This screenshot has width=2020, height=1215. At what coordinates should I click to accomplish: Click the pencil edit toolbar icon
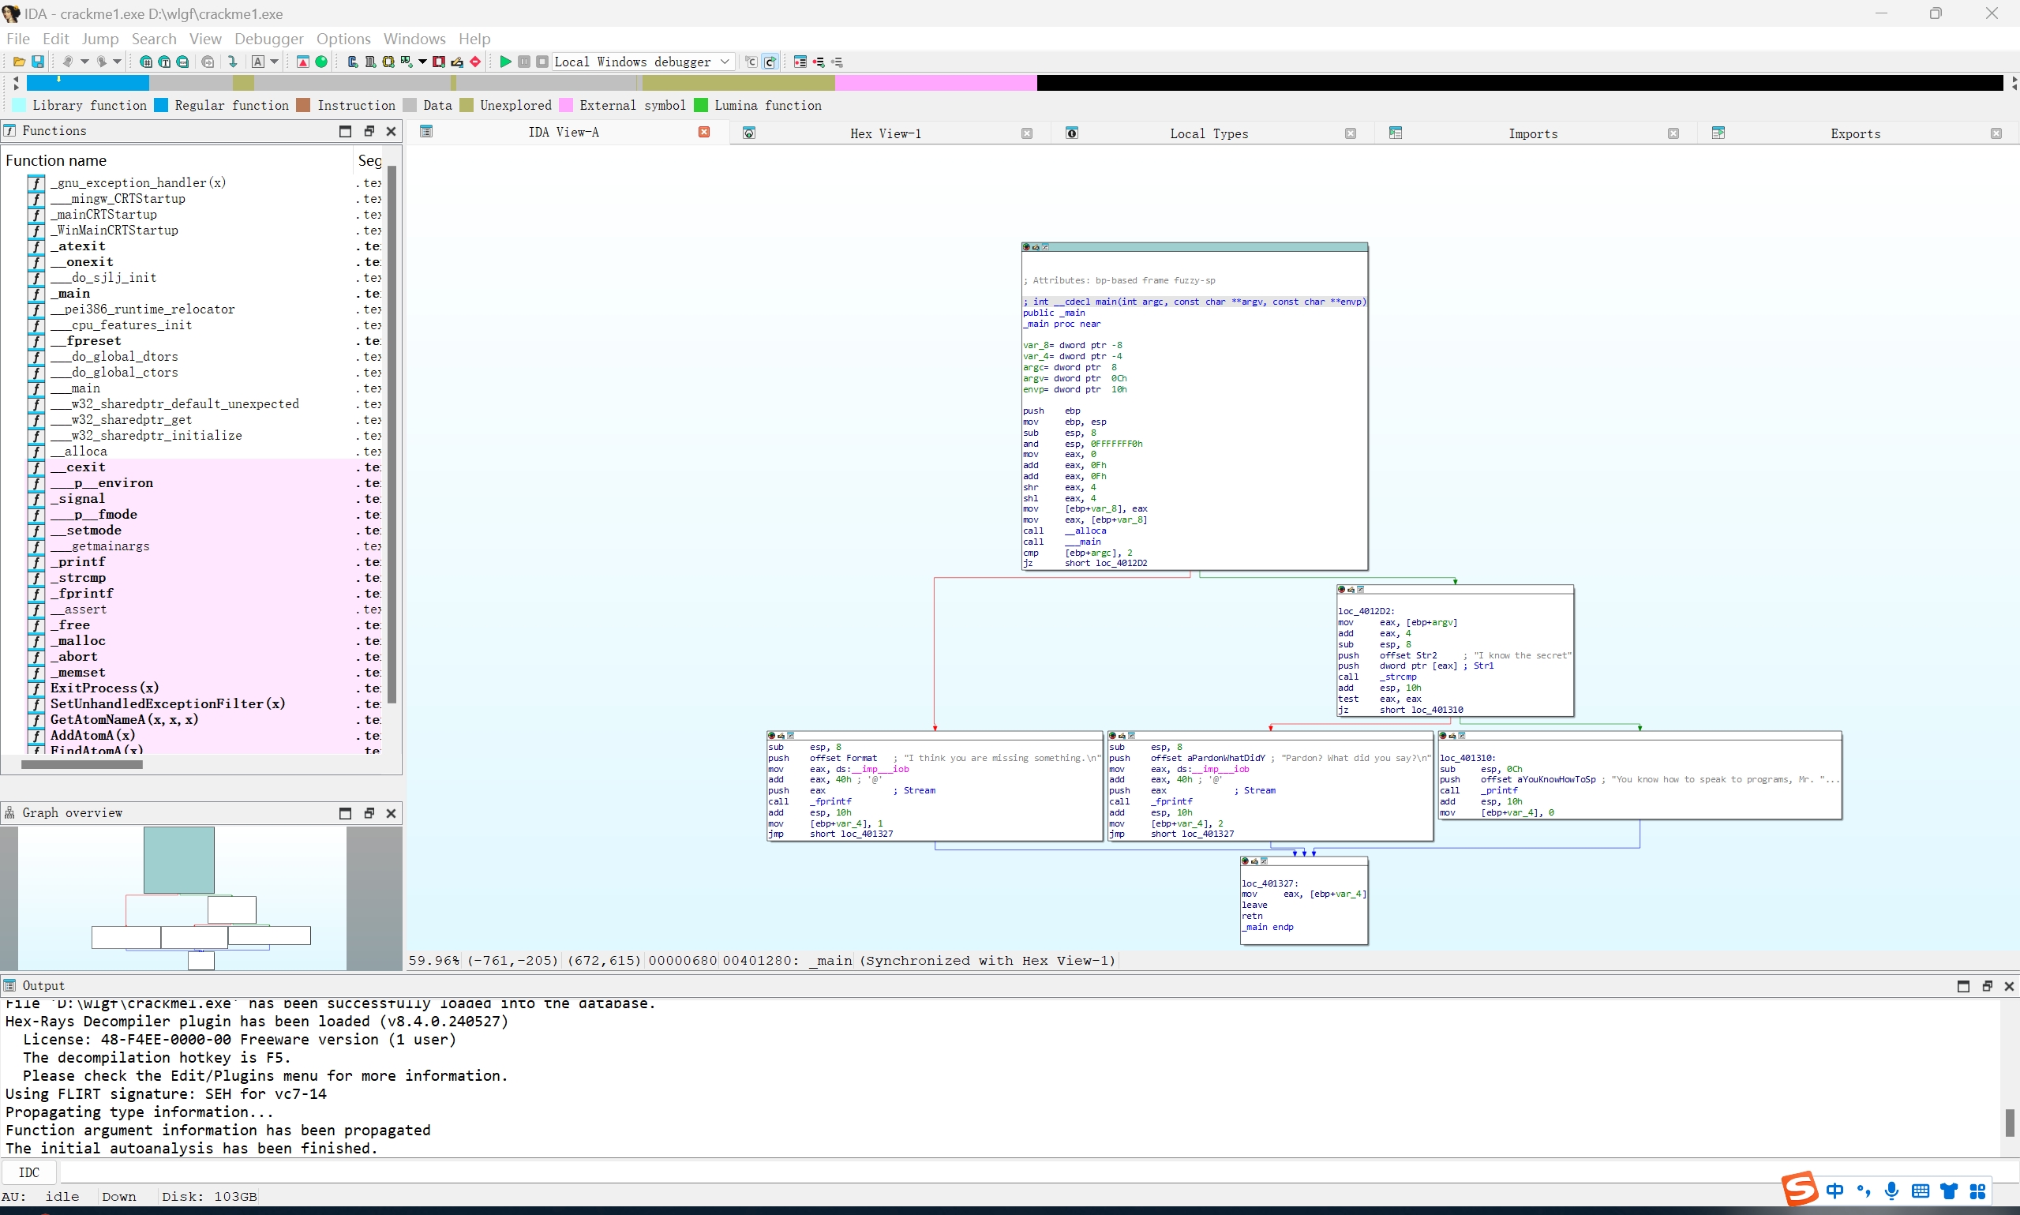(x=457, y=62)
